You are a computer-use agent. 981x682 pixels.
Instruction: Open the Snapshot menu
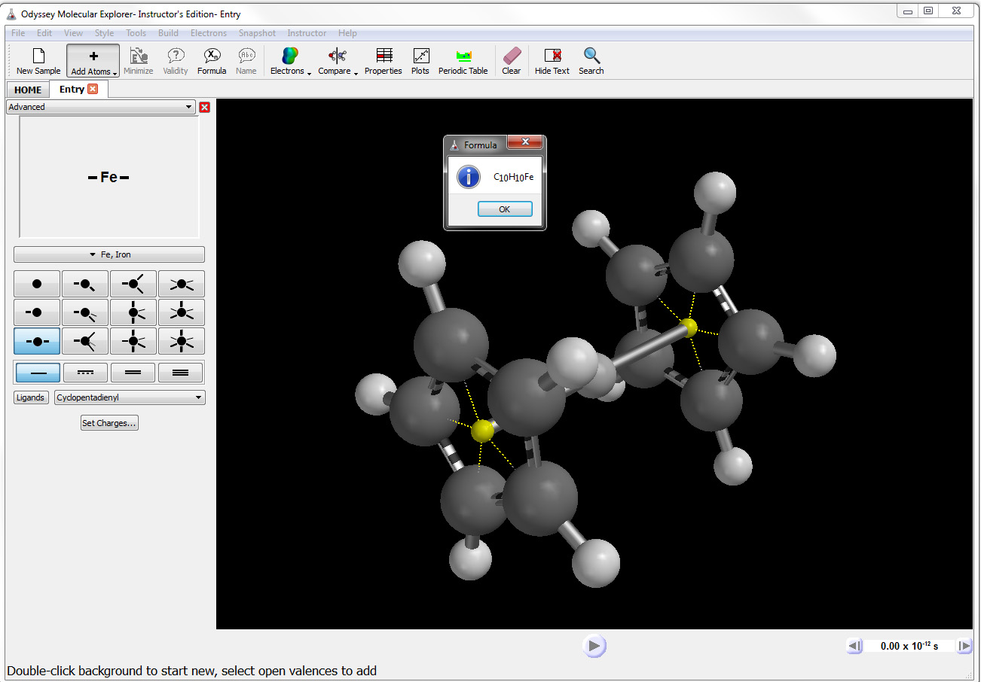click(257, 33)
